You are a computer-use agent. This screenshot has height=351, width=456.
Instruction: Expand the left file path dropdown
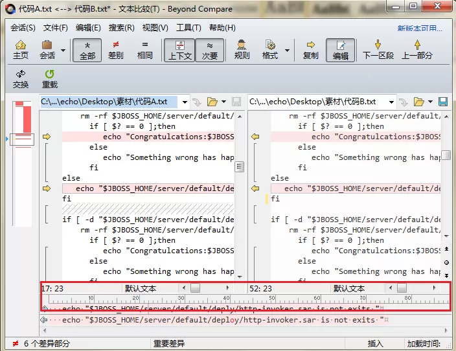pos(185,102)
